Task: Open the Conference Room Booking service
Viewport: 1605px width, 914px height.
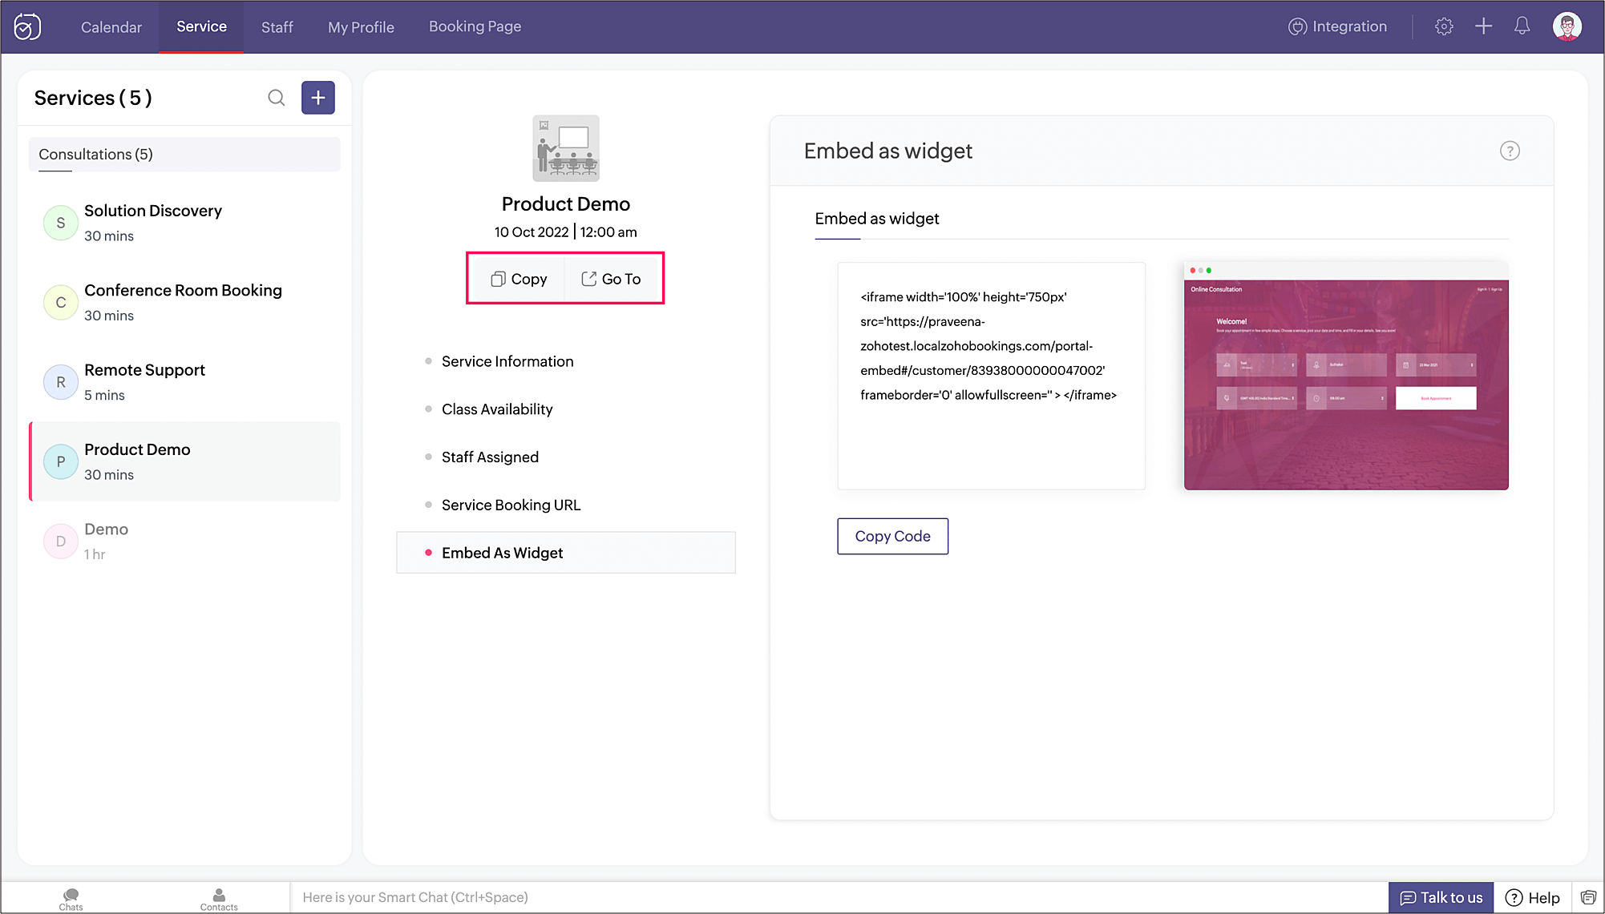Action: pos(184,302)
